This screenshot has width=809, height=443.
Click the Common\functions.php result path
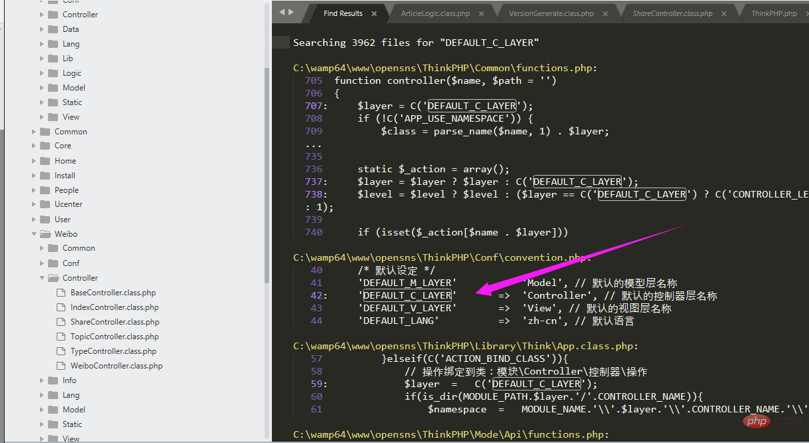coord(445,68)
